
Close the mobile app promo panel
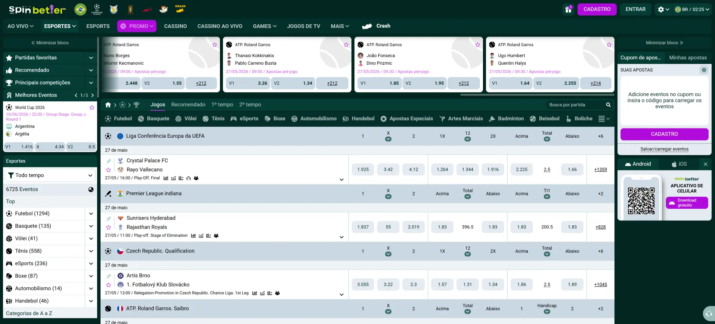point(705,164)
